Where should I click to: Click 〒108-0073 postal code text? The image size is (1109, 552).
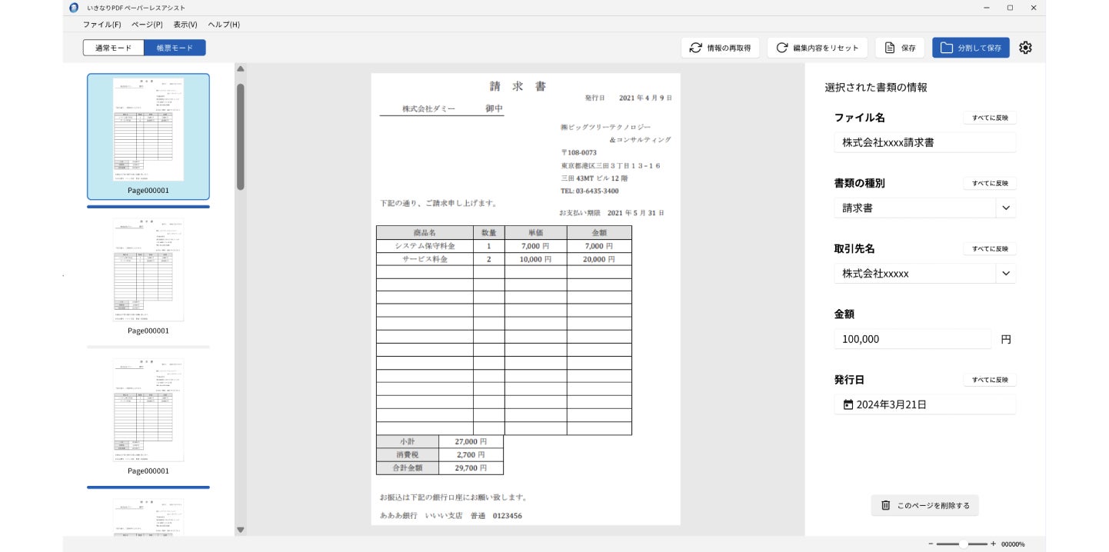(578, 152)
